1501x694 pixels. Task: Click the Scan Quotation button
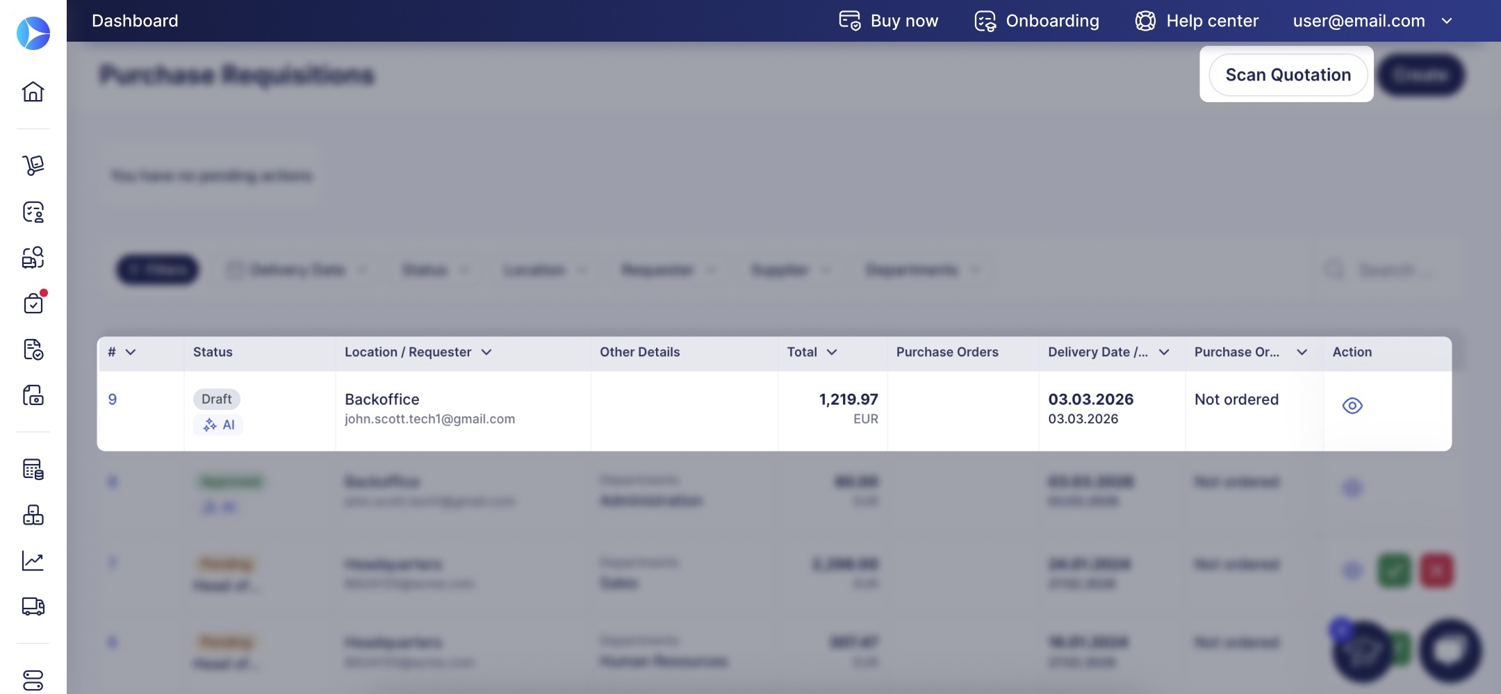coord(1288,75)
